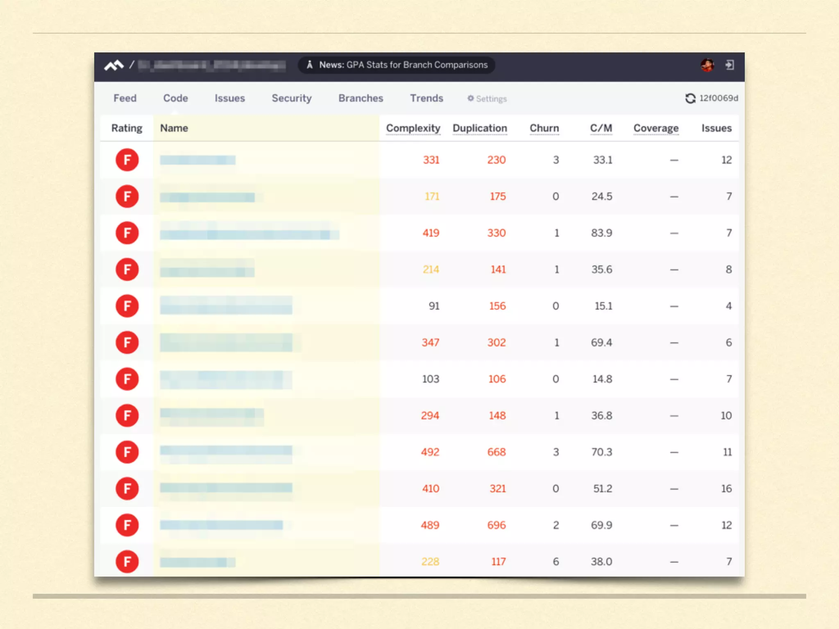
Task: Open the Branches tab
Action: point(361,98)
